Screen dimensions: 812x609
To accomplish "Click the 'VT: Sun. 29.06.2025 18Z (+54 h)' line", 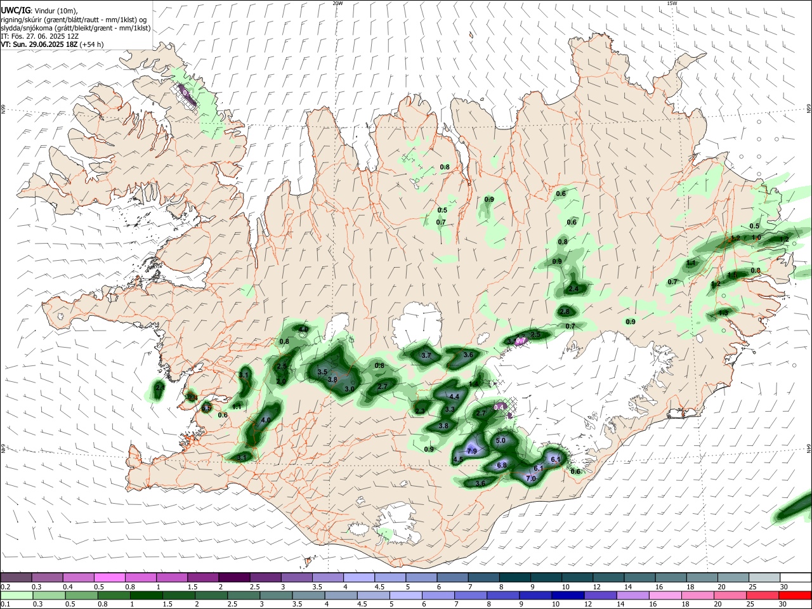I will 53,44.
